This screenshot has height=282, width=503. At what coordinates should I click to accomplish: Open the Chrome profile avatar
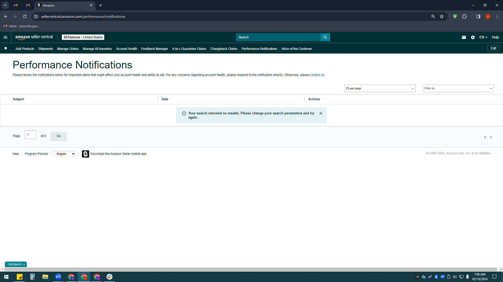click(488, 16)
